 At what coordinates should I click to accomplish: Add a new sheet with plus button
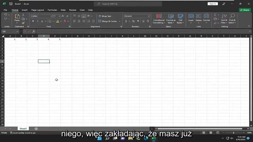pos(36,129)
